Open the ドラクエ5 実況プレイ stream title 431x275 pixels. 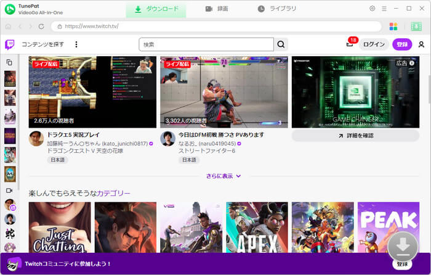tap(73, 134)
